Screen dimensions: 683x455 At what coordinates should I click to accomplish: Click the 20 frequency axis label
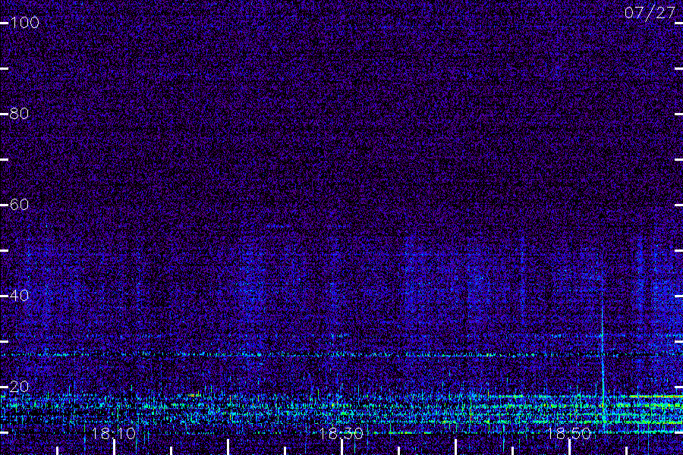(x=19, y=387)
